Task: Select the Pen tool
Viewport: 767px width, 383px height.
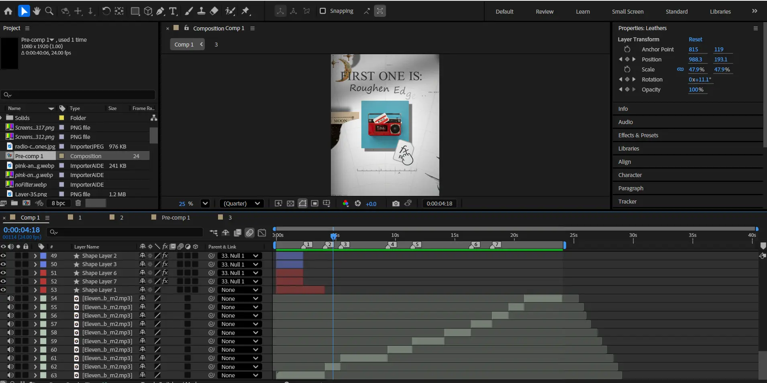Action: [160, 11]
